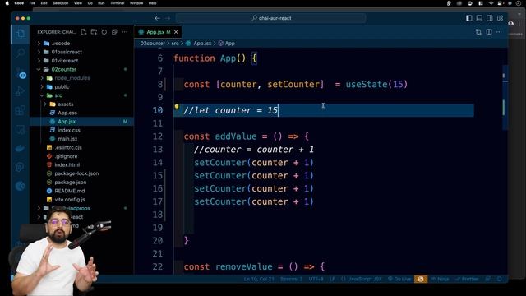Open the Extensions view
Viewport: 526px width, 296px height.
20,110
